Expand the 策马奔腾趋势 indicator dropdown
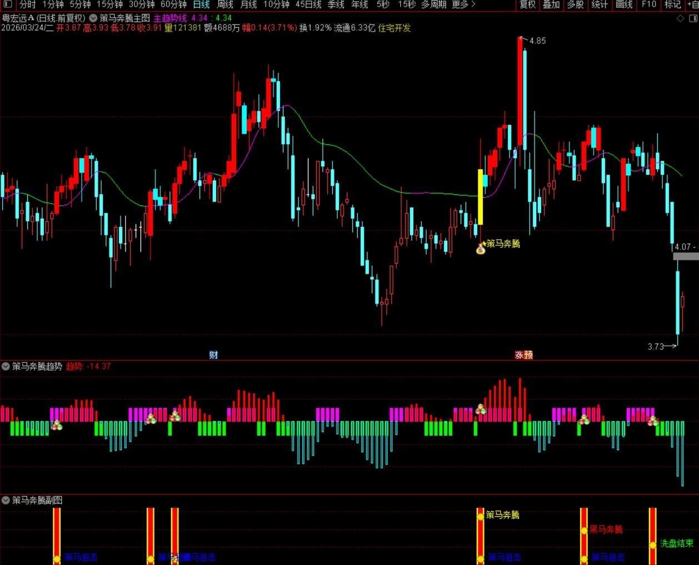The height and width of the screenshot is (565, 699). pos(6,366)
